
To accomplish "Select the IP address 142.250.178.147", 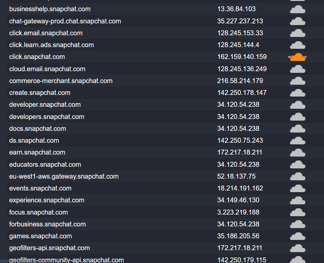I will click(242, 93).
